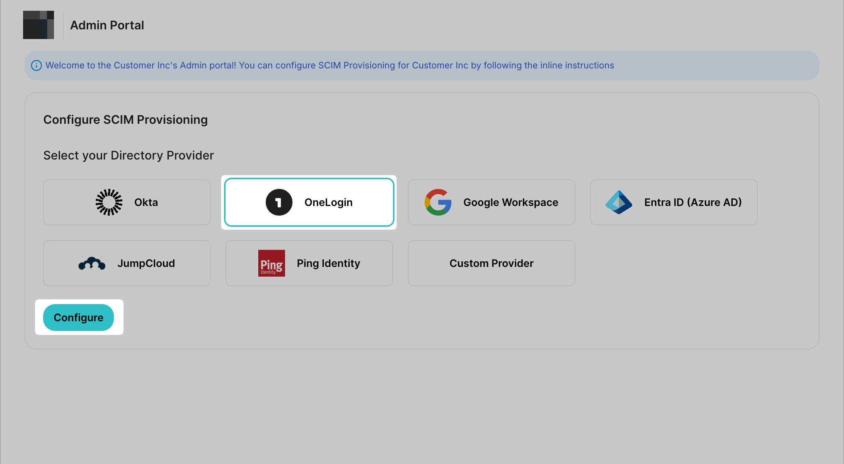Click the Entra ID diamond icon
Image resolution: width=844 pixels, height=464 pixels.
(x=618, y=202)
